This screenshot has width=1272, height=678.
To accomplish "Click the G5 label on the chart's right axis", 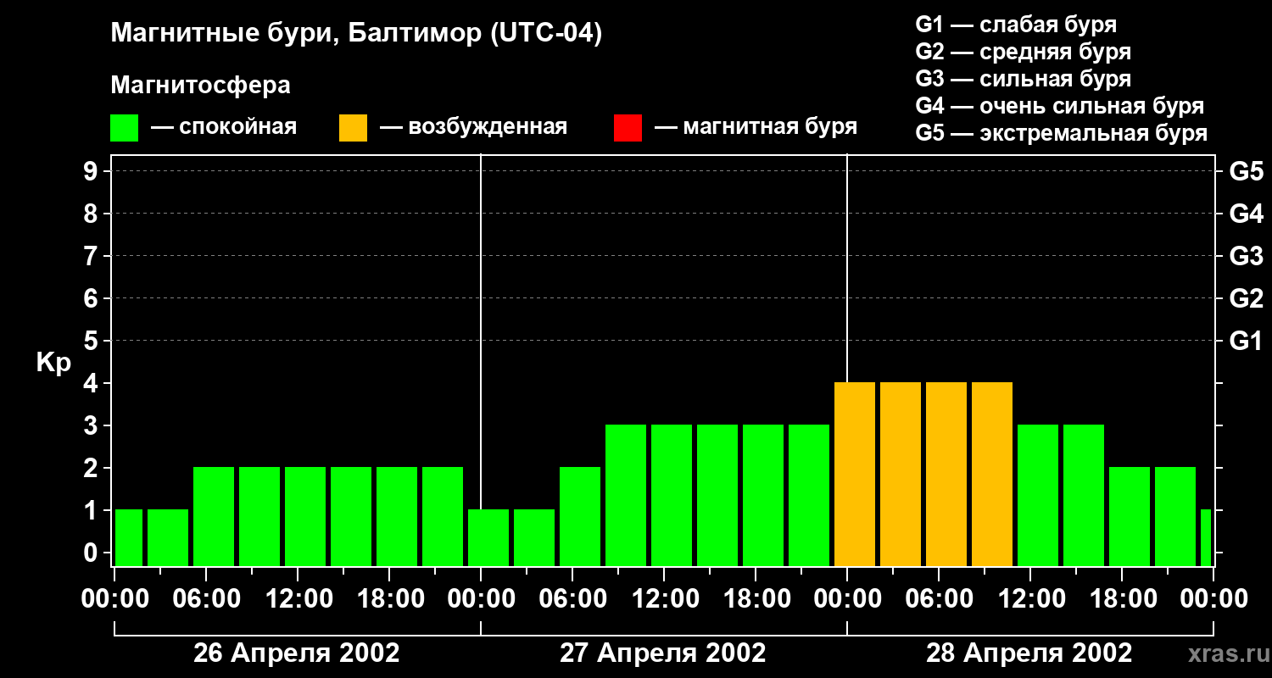I will click(1246, 171).
